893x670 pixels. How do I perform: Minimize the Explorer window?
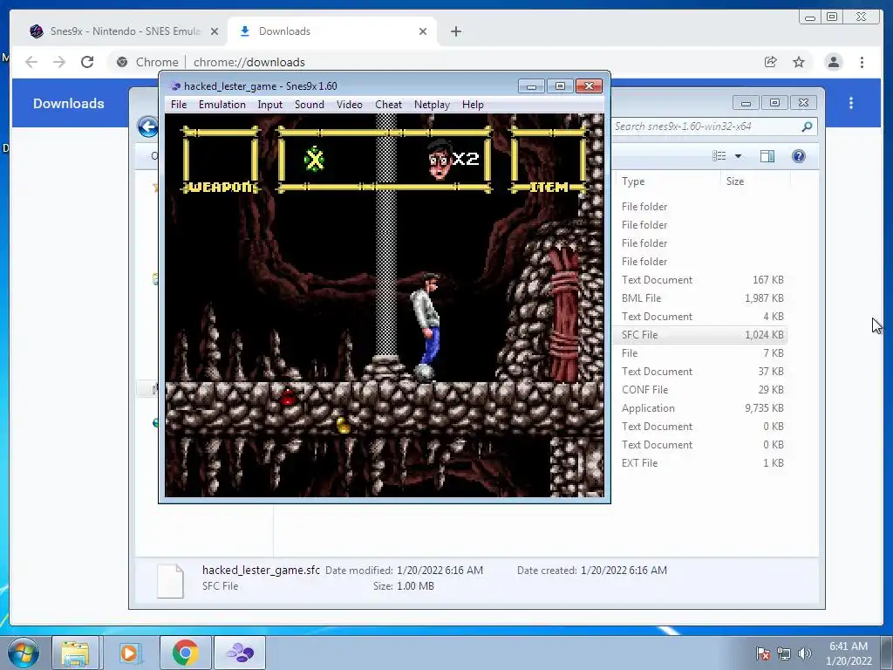746,103
